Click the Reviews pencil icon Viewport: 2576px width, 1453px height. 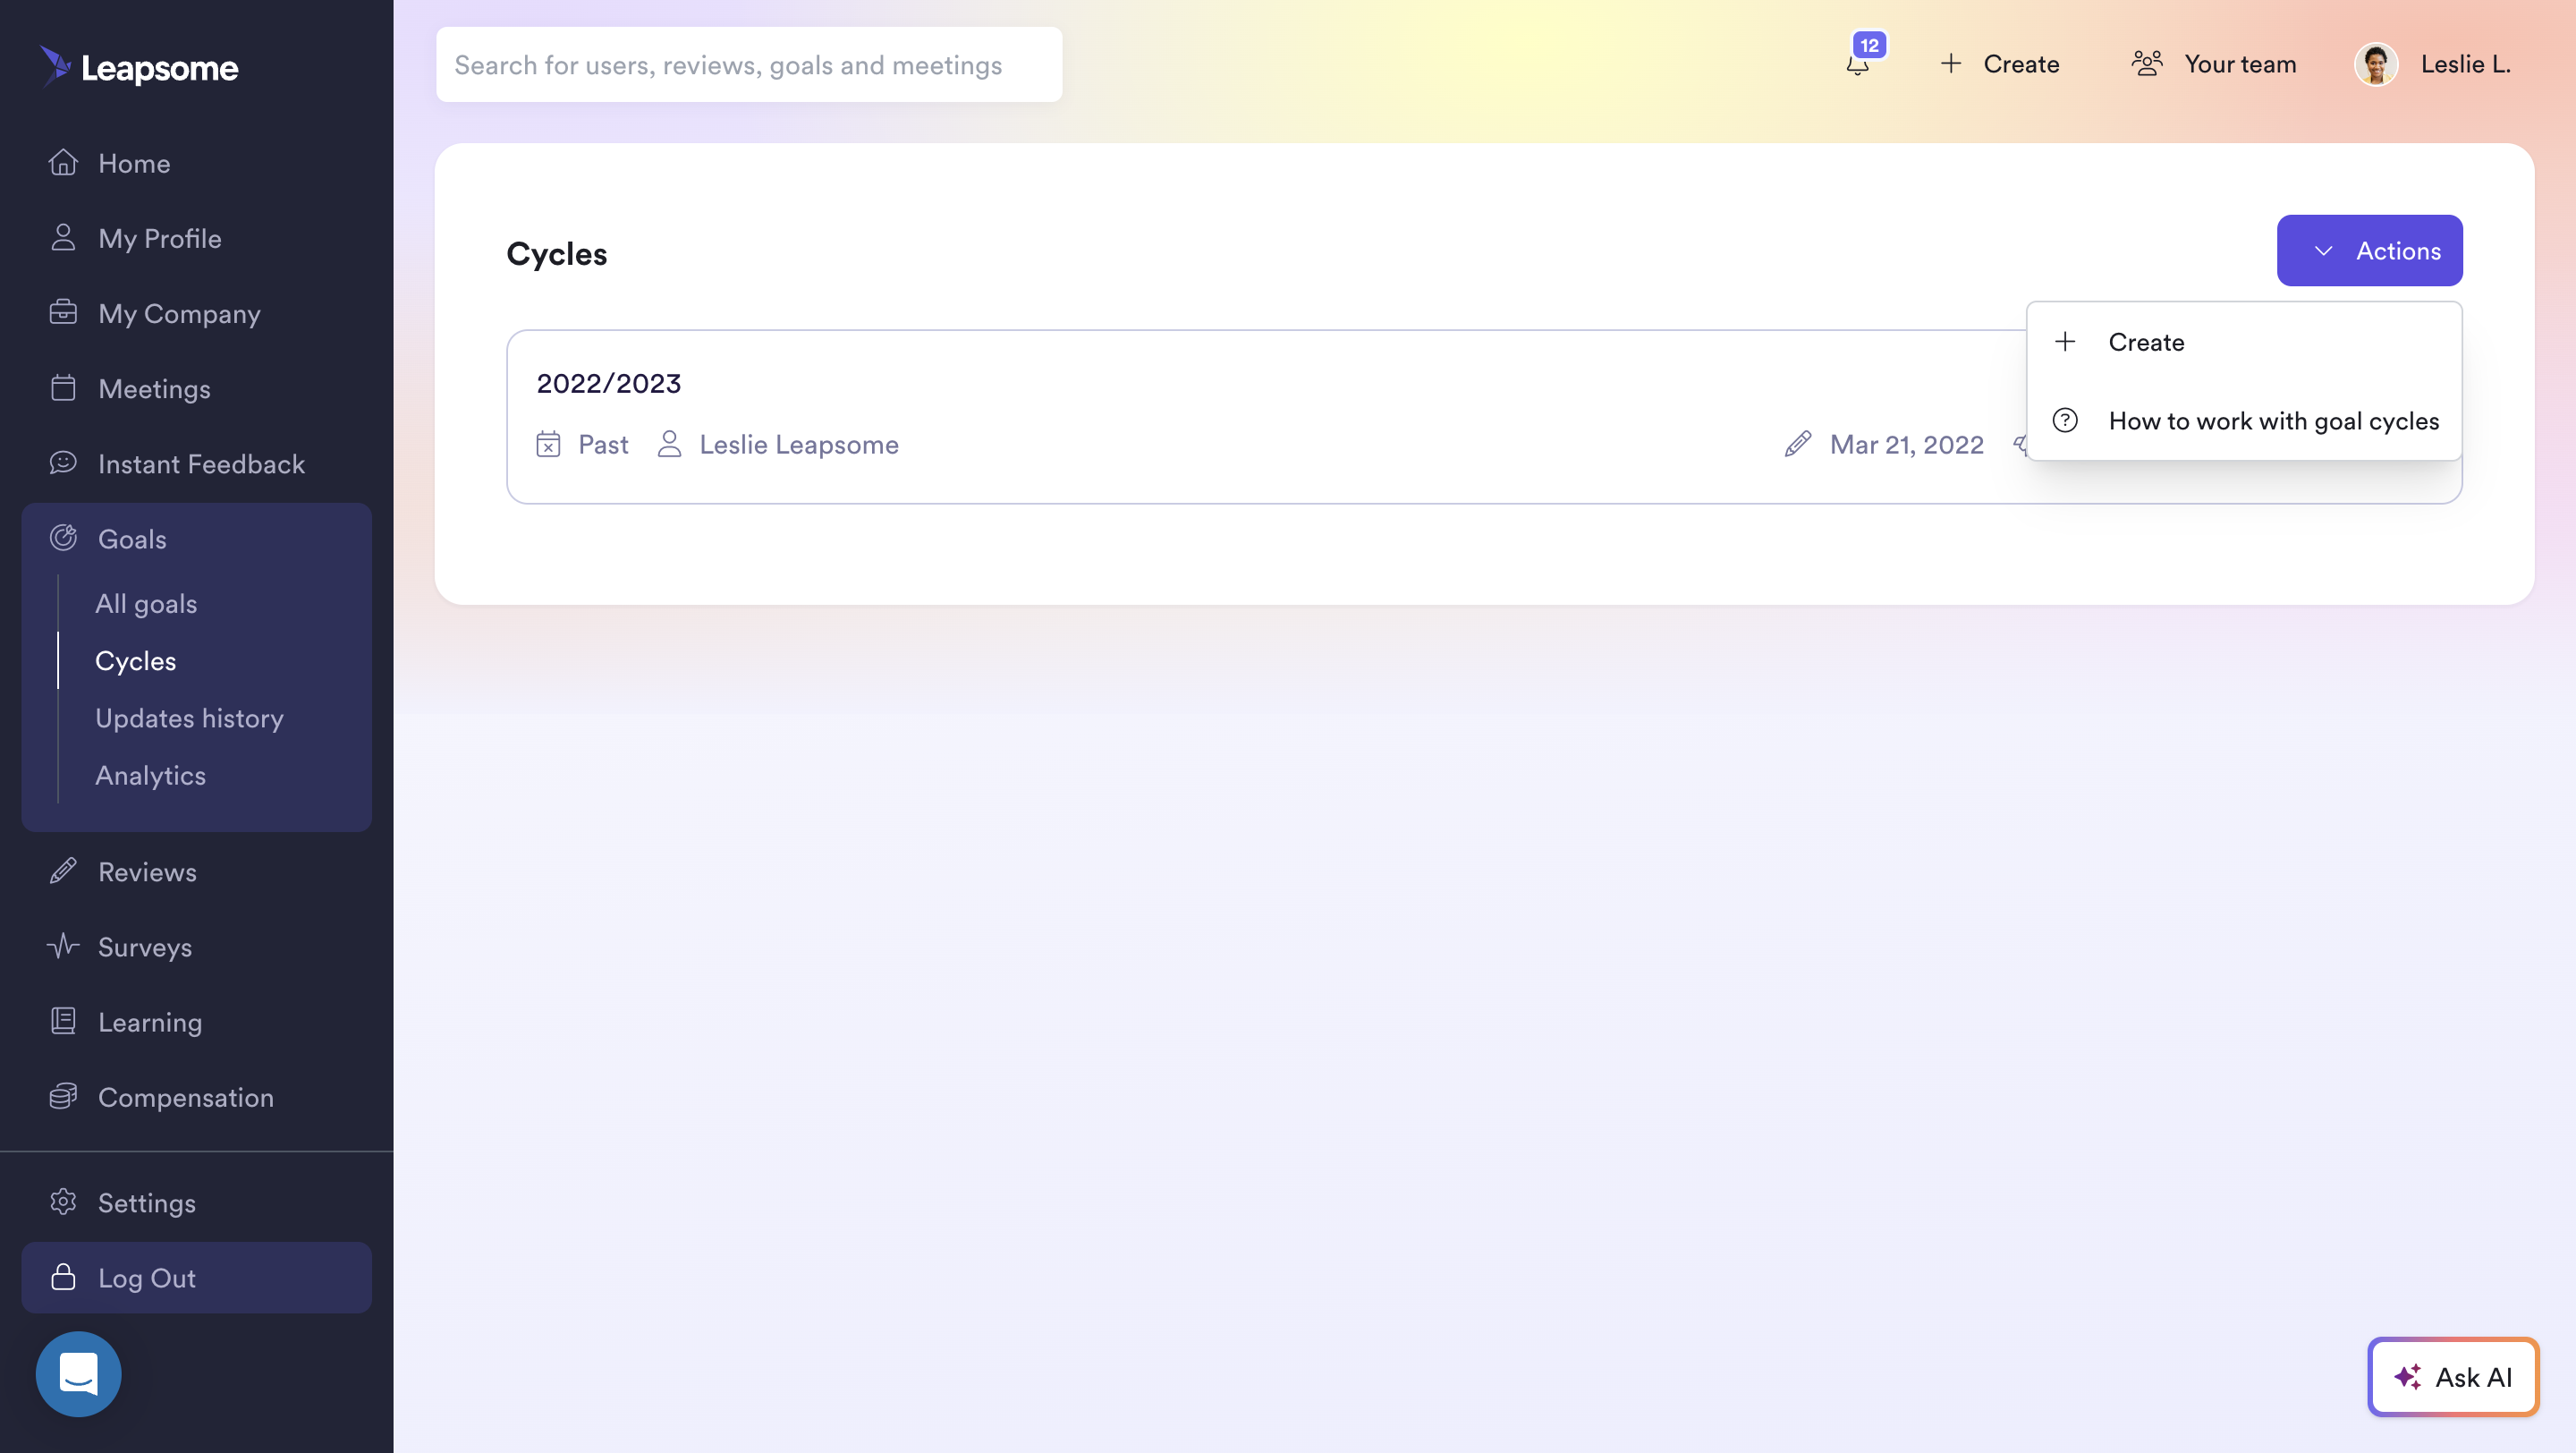click(63, 871)
